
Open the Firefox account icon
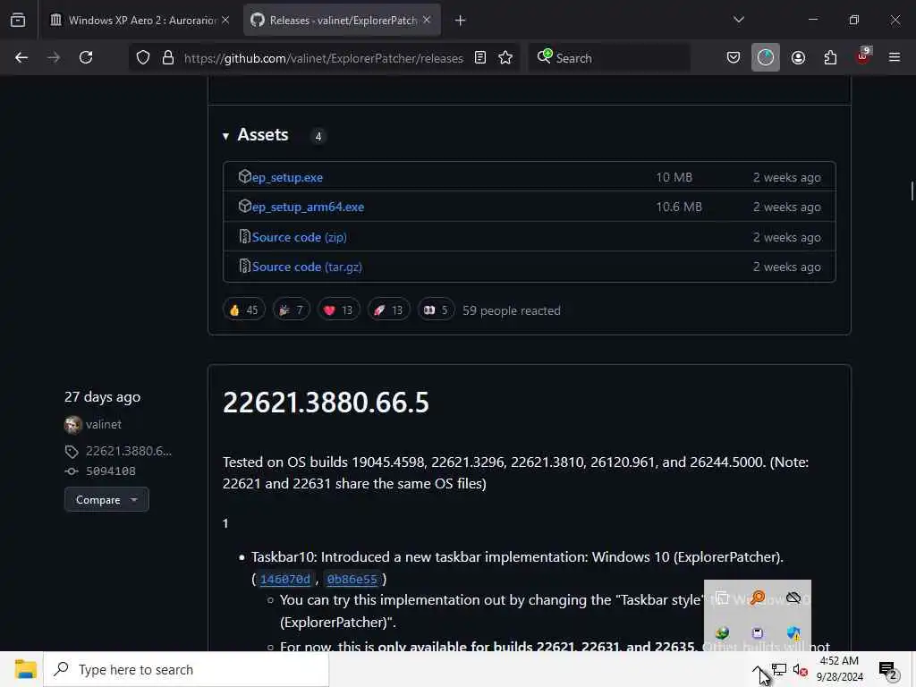pyautogui.click(x=798, y=57)
